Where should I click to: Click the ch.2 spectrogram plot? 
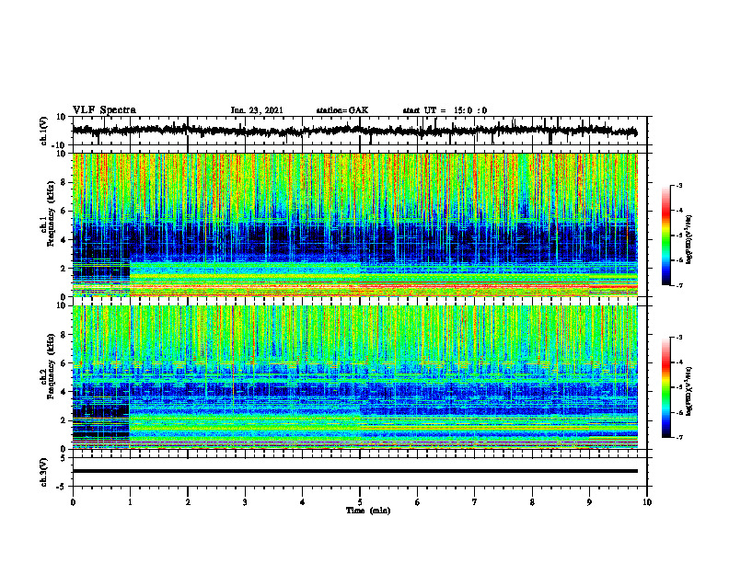tap(354, 377)
